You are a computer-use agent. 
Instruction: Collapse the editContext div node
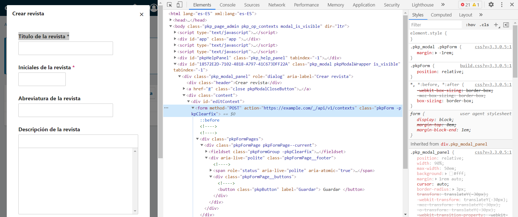(188, 101)
